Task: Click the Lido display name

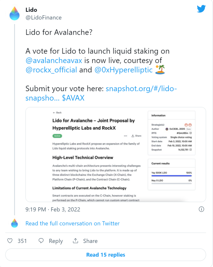Action: pos(31,10)
